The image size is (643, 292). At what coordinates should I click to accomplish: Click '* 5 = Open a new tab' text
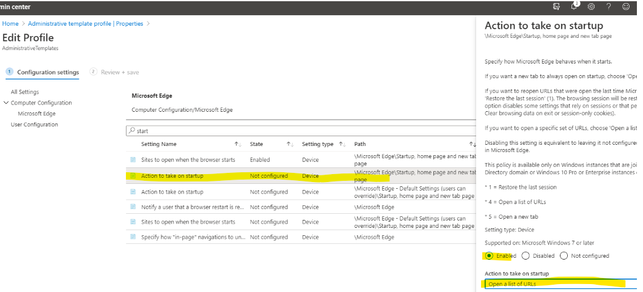coord(512,216)
